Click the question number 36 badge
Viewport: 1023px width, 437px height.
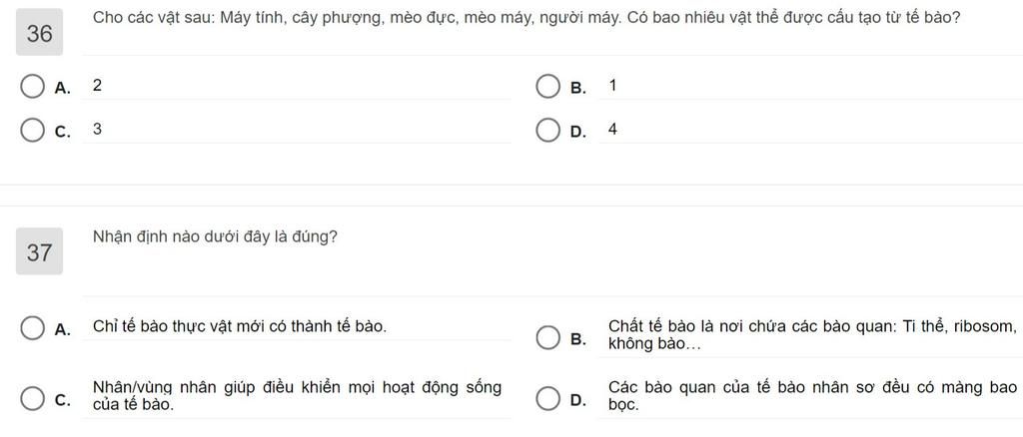click(x=40, y=34)
